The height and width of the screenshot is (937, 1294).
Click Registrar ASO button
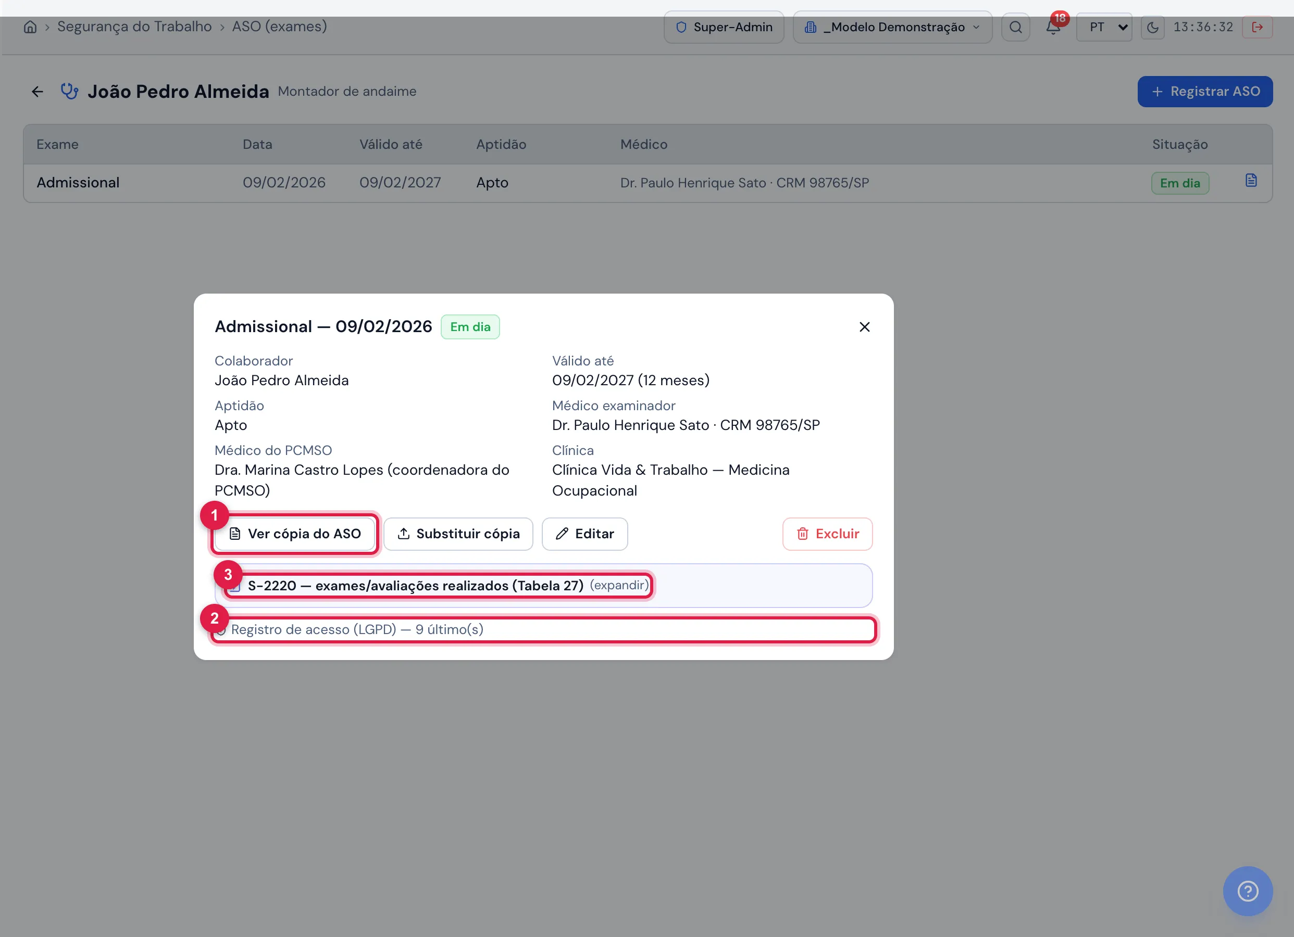click(1205, 91)
